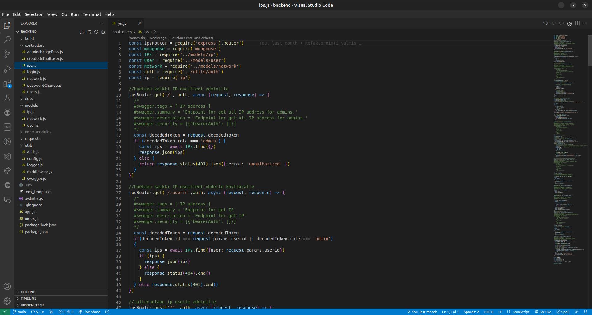Image resolution: width=592 pixels, height=315 pixels.
Task: Open the Selection menu
Action: click(x=34, y=14)
